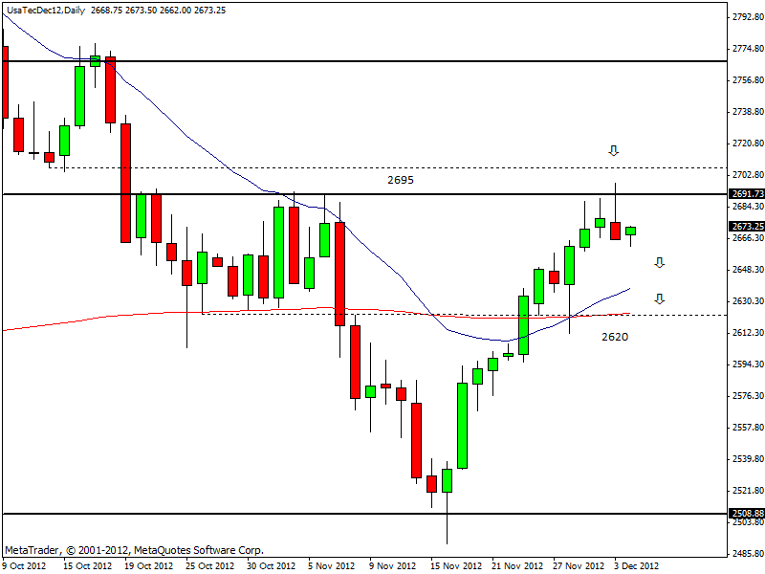Screen dimensions: 765x574
Task: Click the UsaTecDec12,Daily chart title
Action: click(x=45, y=10)
